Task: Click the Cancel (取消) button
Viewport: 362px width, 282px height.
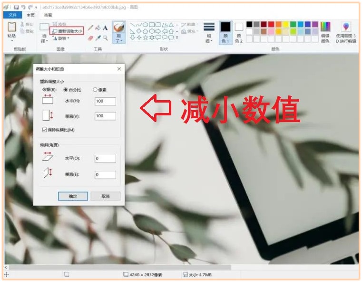Action: tap(105, 196)
